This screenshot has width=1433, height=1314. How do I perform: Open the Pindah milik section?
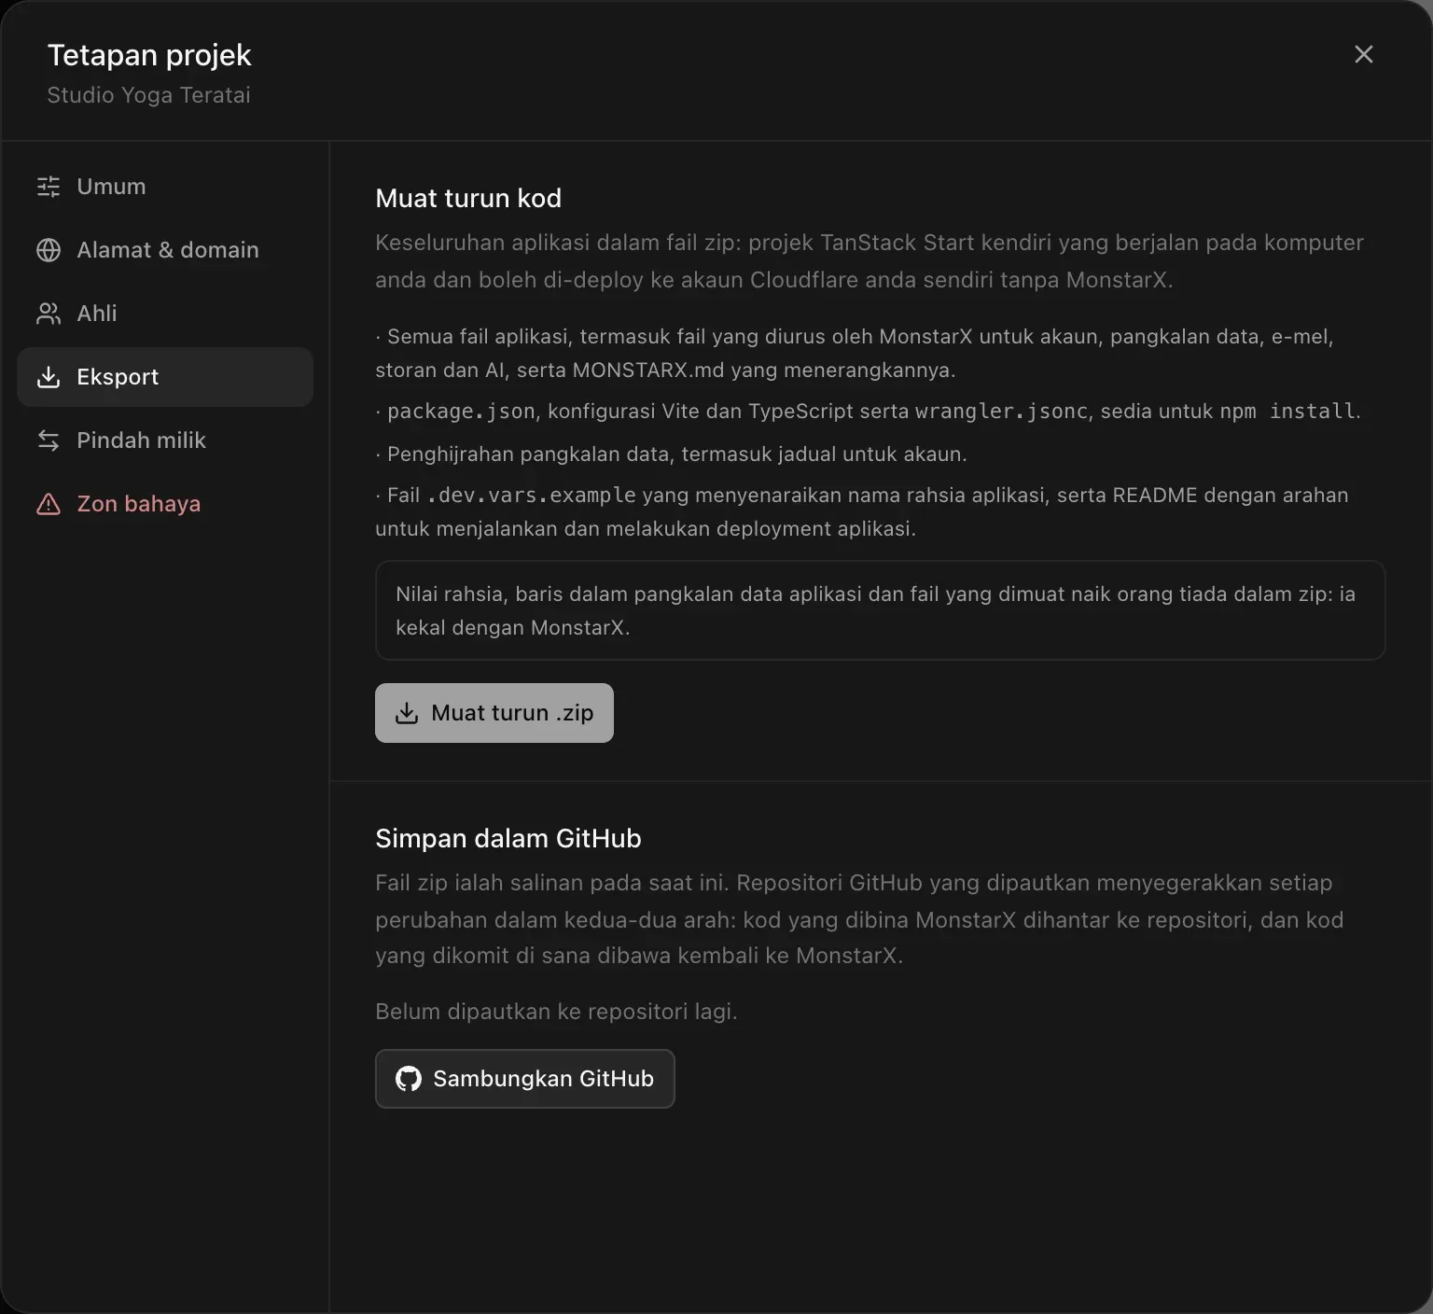point(165,440)
